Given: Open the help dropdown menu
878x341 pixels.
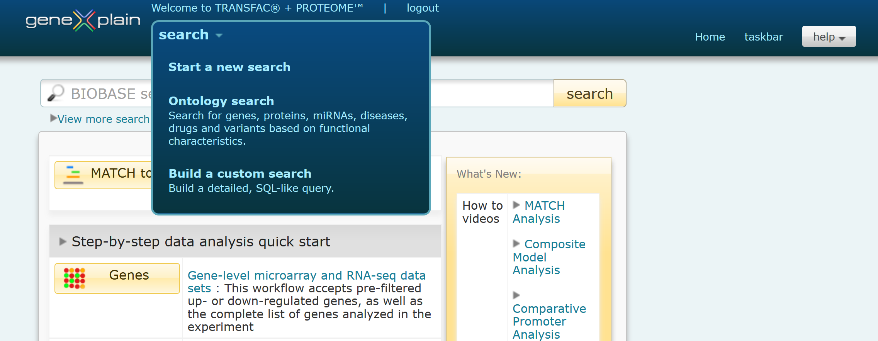Looking at the screenshot, I should [829, 36].
